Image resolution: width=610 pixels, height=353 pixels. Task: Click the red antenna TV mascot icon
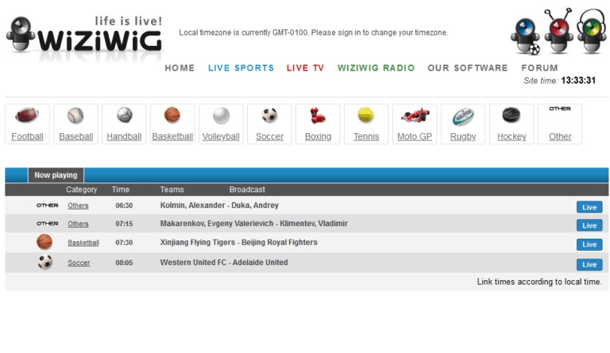[x=558, y=31]
